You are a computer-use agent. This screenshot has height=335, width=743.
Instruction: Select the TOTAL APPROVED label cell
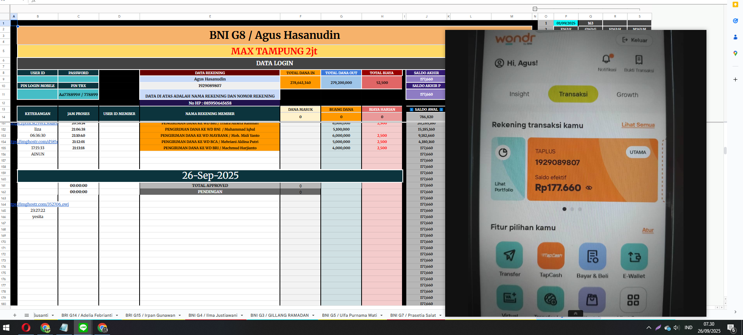210,185
